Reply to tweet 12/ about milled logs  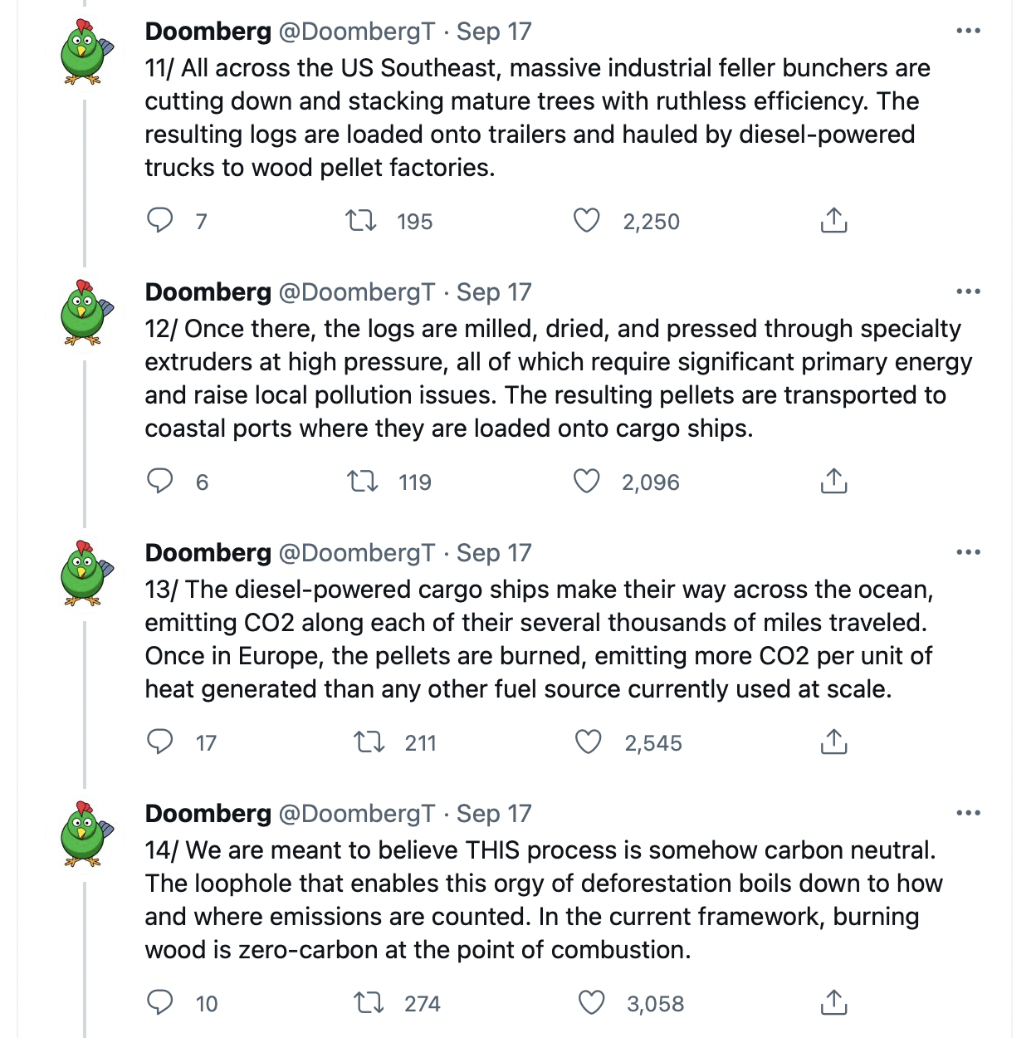click(159, 482)
